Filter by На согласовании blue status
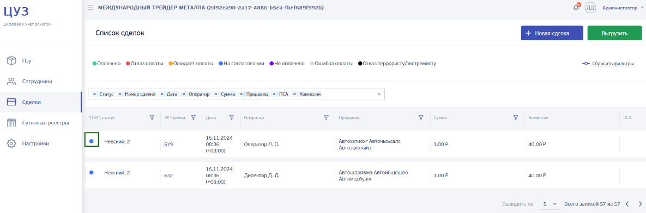Image resolution: width=646 pixels, height=213 pixels. (x=242, y=64)
